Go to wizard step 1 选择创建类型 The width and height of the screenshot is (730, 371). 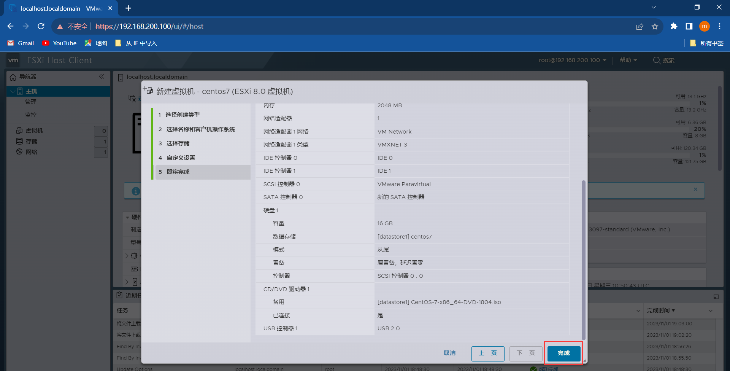coord(182,115)
